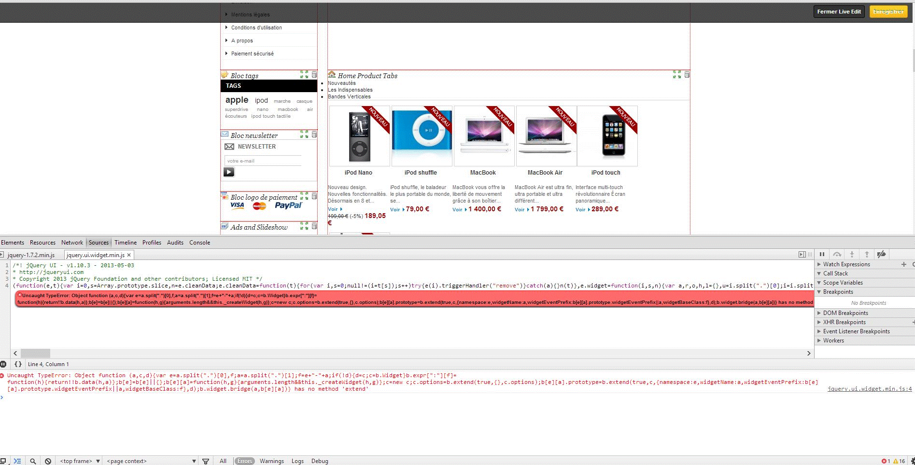Switch to the Timeline panel
This screenshot has width=915, height=465.
point(126,243)
